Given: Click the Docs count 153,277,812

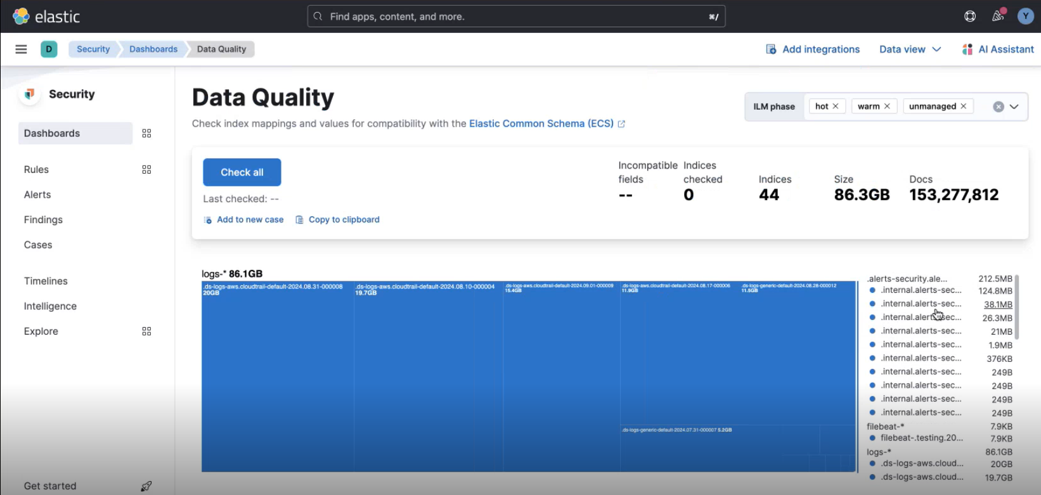Looking at the screenshot, I should click(954, 195).
